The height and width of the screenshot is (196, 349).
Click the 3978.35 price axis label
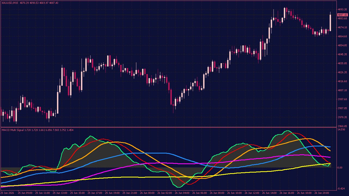coord(342,117)
